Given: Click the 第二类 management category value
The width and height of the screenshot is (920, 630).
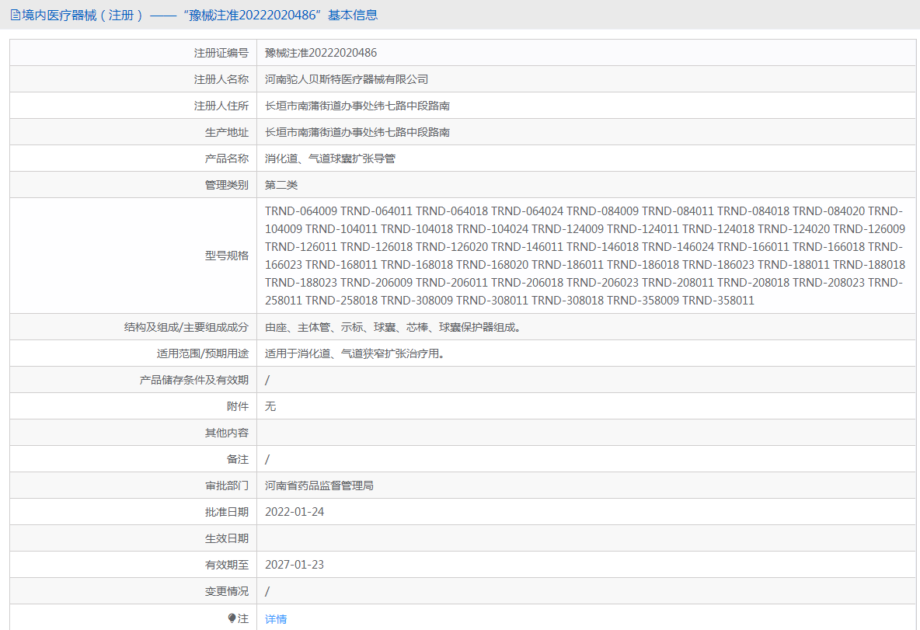Looking at the screenshot, I should click(281, 185).
